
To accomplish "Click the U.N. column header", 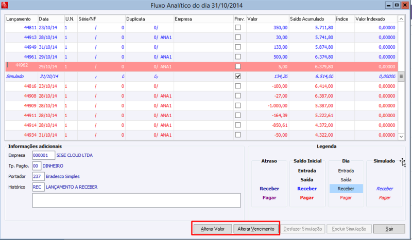I will tap(71, 19).
